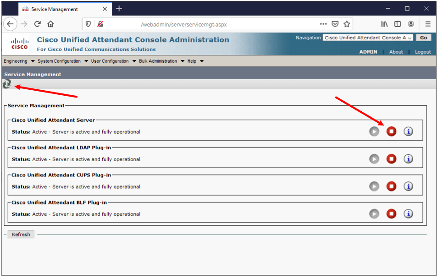Click the Cisco Unified Attendant Console Administration title

click(x=133, y=39)
